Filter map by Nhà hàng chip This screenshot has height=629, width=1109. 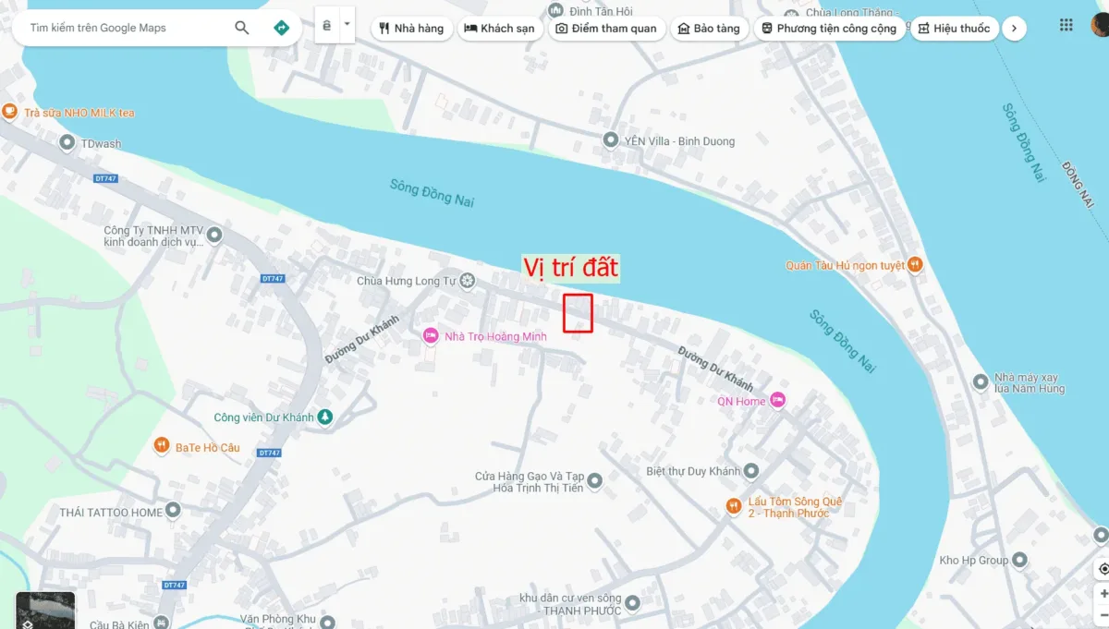pos(412,29)
